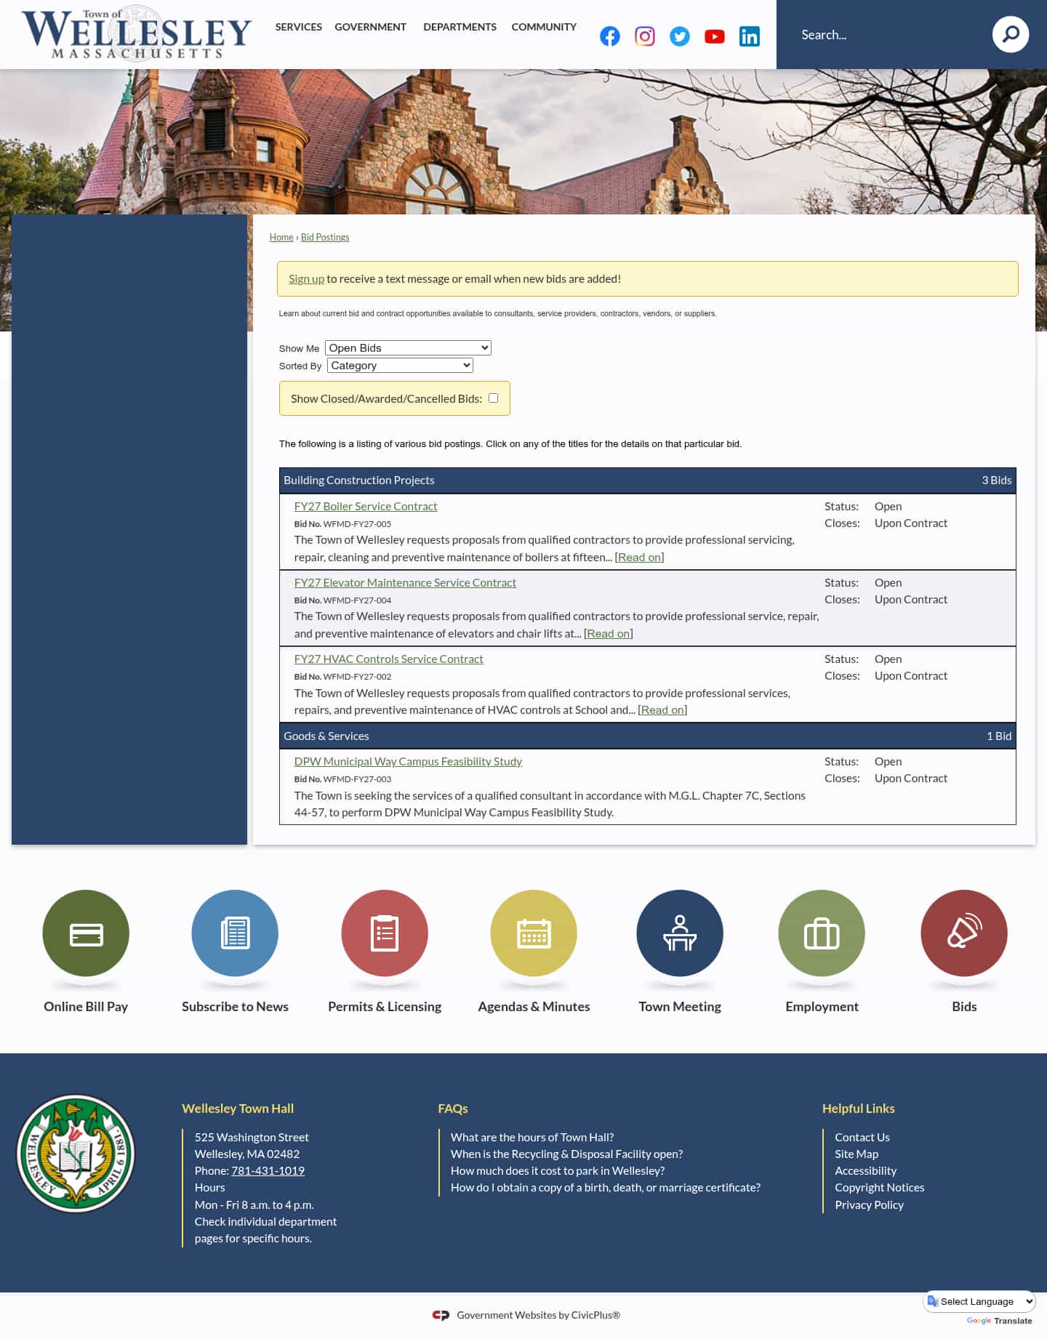Open the Facebook icon in the header
1047x1339 pixels.
click(610, 36)
